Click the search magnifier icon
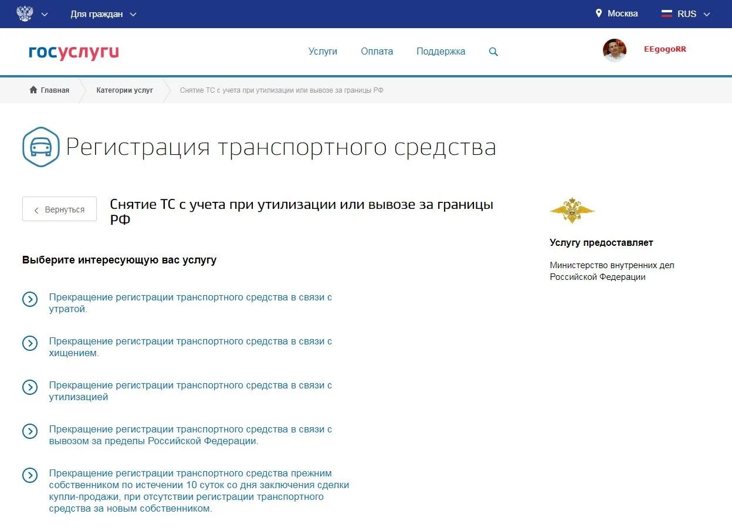The height and width of the screenshot is (531, 732). [493, 52]
